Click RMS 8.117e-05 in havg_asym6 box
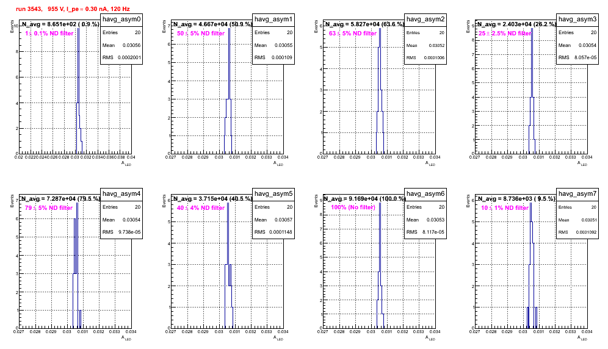Screen dimensions: 608x349 point(425,232)
